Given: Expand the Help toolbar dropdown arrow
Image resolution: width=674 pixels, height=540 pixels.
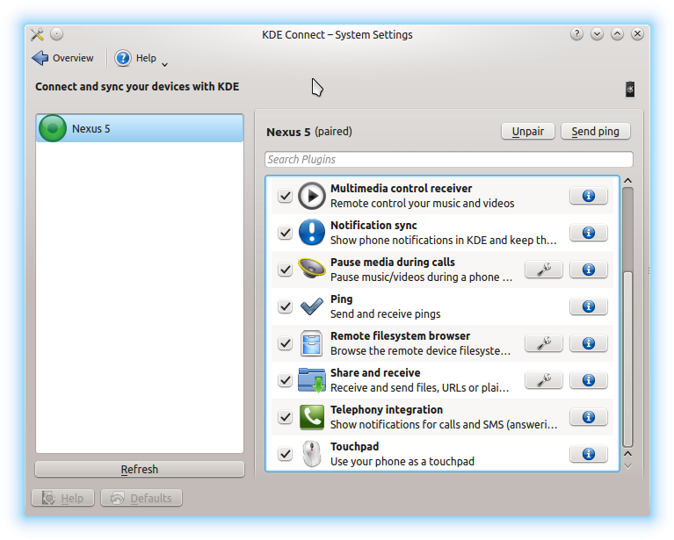Looking at the screenshot, I should click(165, 63).
